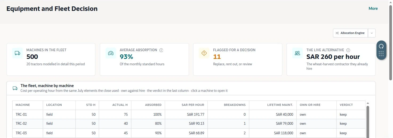Click SAR 191.77 cost per hour cell
Screen dimensions: 393x138
tap(186, 114)
